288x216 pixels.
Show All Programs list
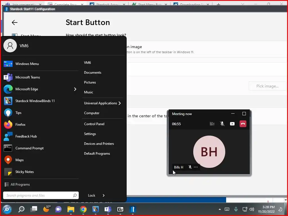pos(17,184)
